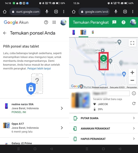This screenshot has width=138, height=153.
Task: Switch to Oppo A17 device tab
Action: [83, 32]
